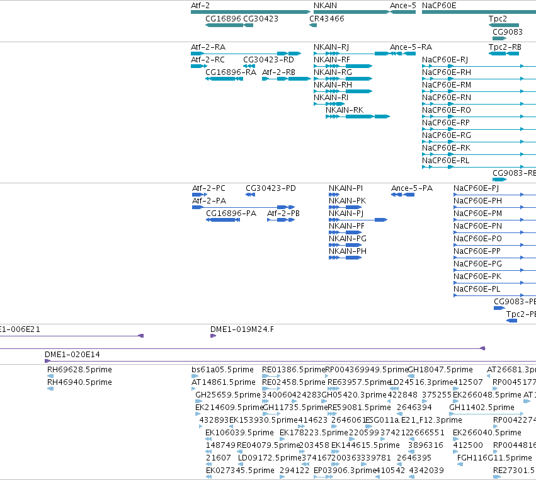The width and height of the screenshot is (536, 480).
Task: Select protein NaCP60E-PJ label
Action: click(x=476, y=188)
